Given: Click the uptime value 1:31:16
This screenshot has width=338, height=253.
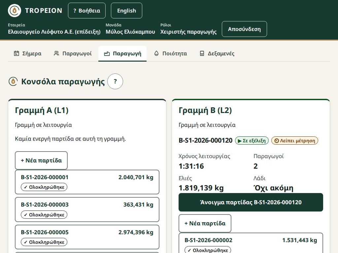Looking at the screenshot, I should (x=191, y=166).
